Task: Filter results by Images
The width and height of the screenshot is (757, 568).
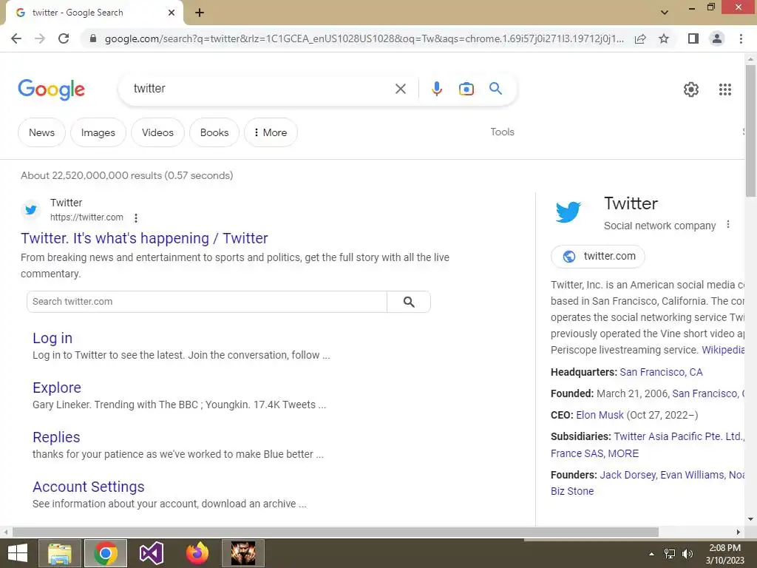Action: click(x=98, y=132)
